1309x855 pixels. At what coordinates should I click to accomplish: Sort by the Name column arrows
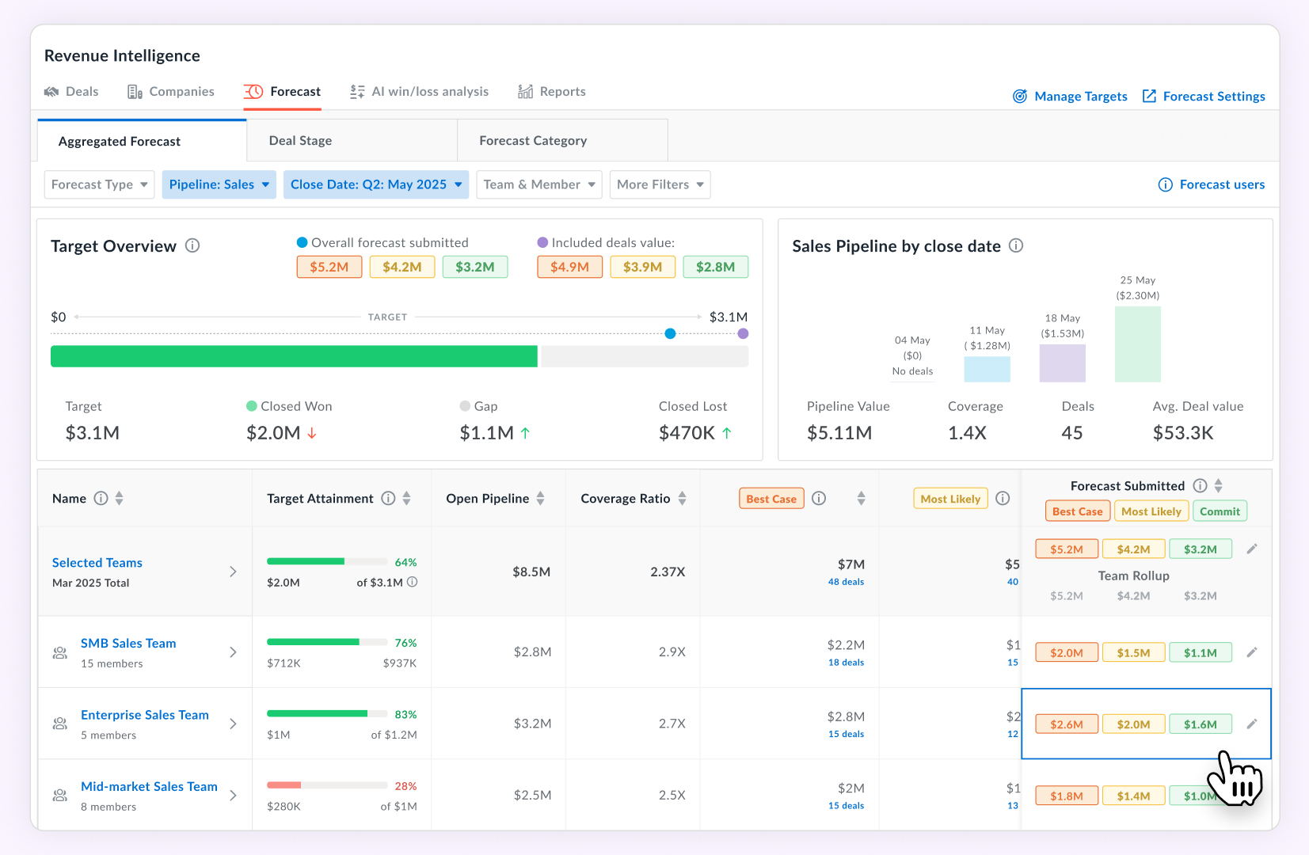click(120, 498)
